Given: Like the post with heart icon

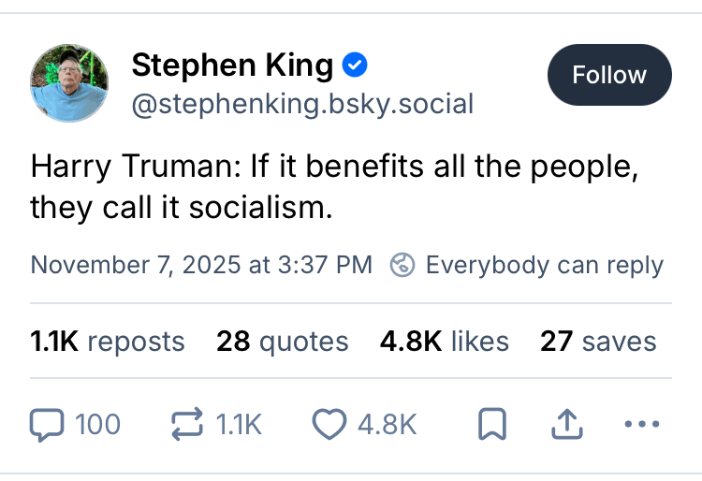Looking at the screenshot, I should click(328, 425).
